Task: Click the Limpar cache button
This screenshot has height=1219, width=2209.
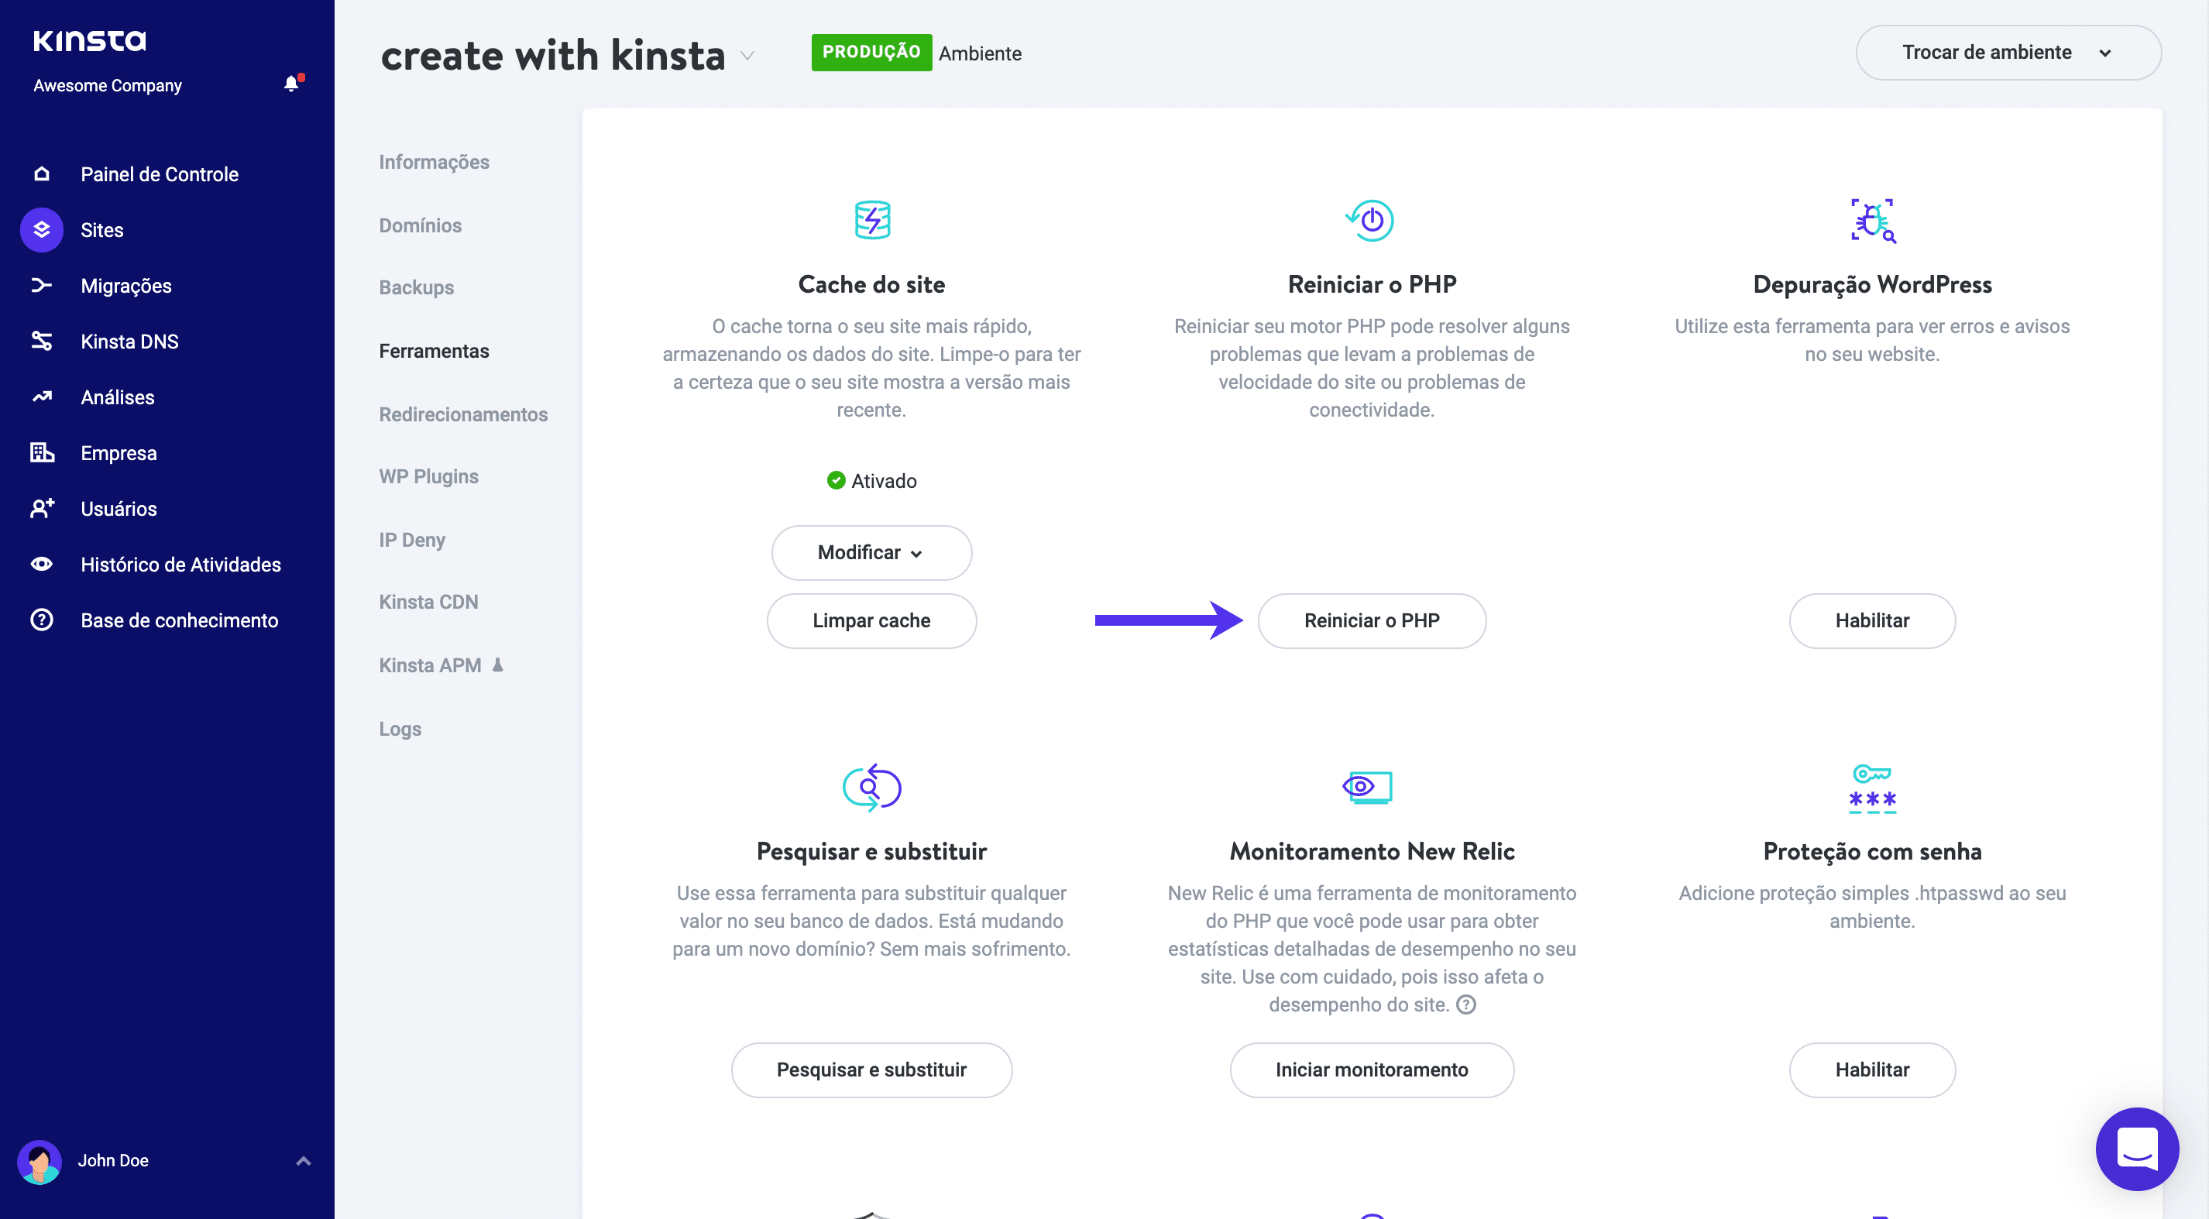Action: 871,620
